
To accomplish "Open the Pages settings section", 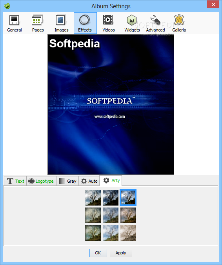I will (x=38, y=23).
